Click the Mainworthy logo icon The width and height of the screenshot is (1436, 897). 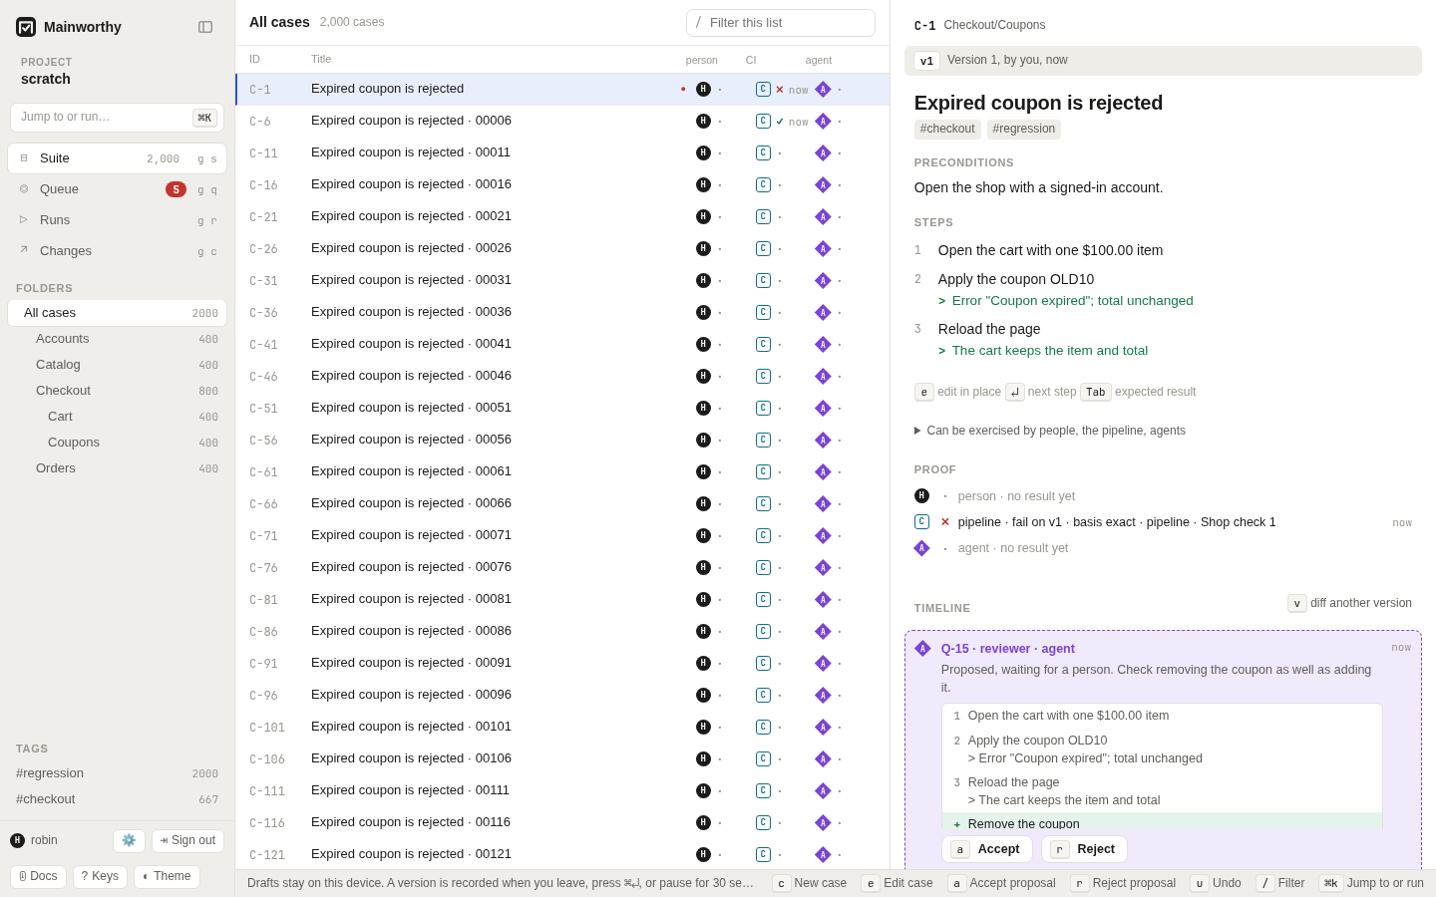point(26,27)
